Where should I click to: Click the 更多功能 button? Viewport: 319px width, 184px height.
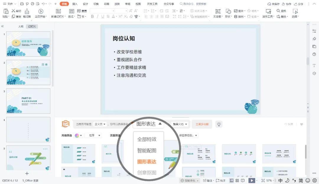202,124
